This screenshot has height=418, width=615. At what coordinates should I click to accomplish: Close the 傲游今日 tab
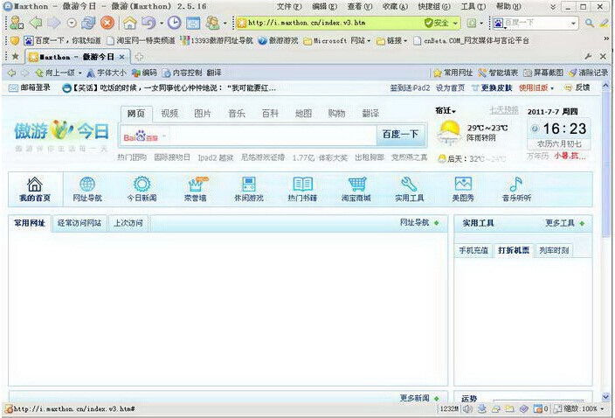pos(122,57)
